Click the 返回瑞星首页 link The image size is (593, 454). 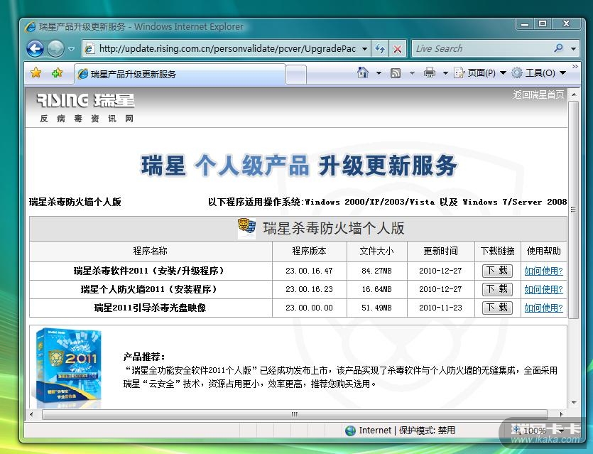538,94
